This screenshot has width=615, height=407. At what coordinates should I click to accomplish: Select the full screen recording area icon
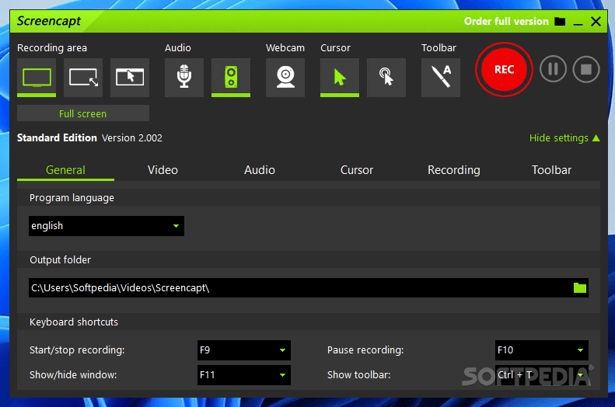tap(37, 77)
